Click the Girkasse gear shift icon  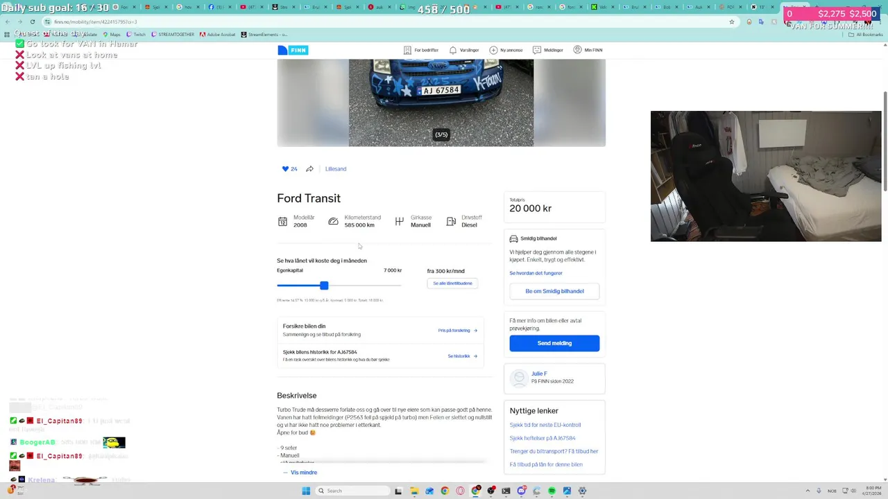pos(399,222)
